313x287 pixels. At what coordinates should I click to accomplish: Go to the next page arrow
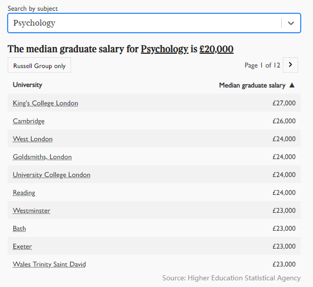(x=291, y=65)
